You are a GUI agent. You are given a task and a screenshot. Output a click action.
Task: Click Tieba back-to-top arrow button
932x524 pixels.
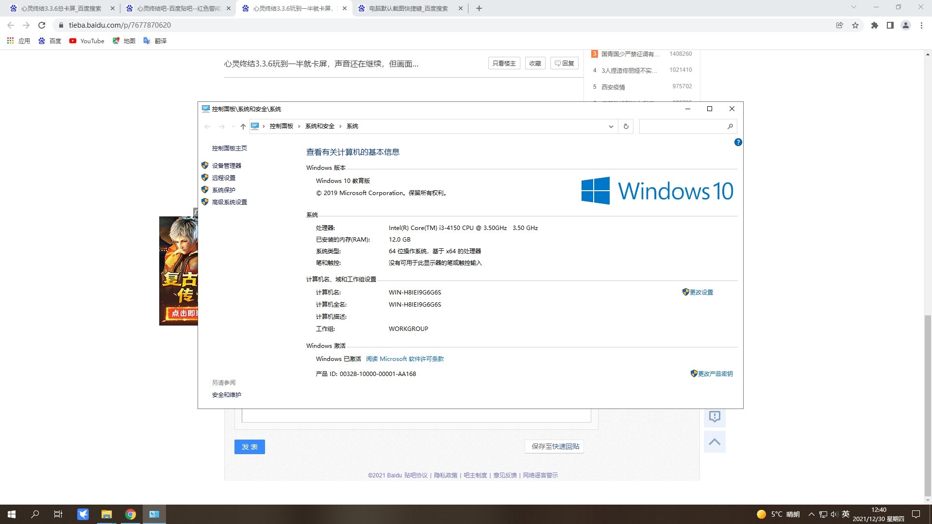(715, 442)
